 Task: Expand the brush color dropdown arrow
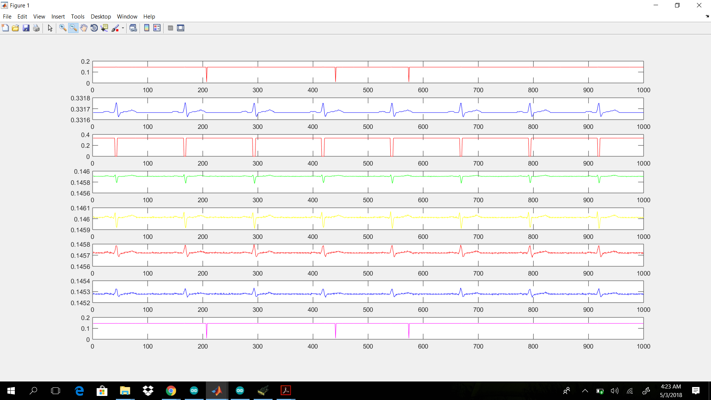123,28
